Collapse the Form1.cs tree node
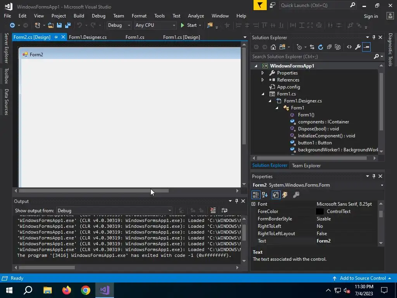The width and height of the screenshot is (397, 298). coord(263,94)
